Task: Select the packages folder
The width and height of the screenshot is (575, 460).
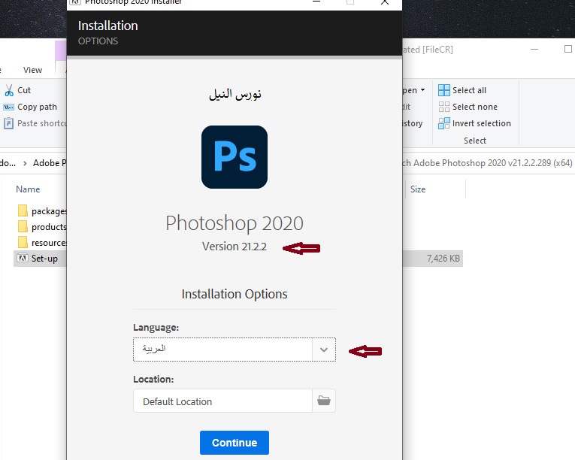Action: [x=48, y=211]
